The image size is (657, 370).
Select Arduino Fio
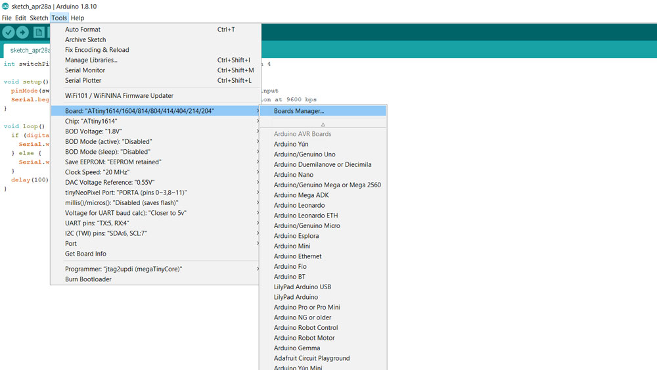point(323,267)
